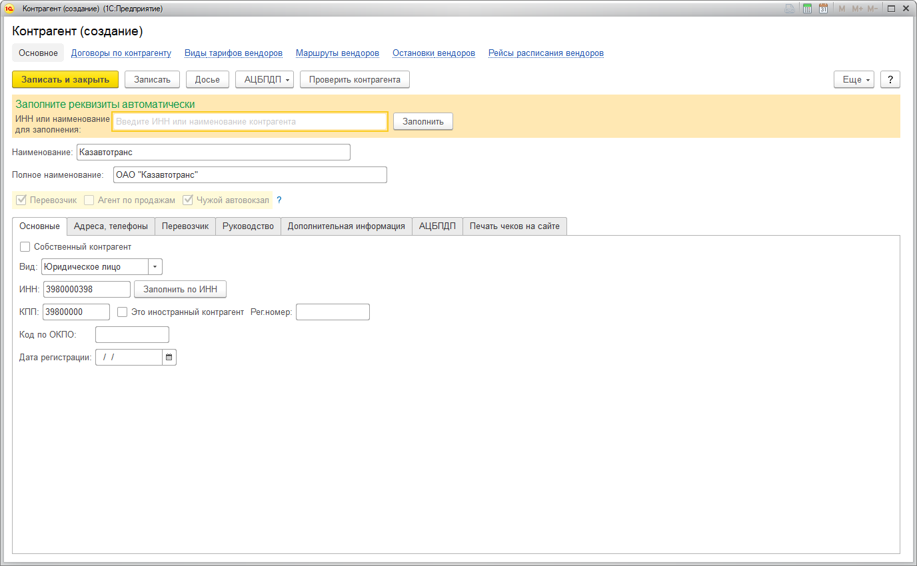This screenshot has height=566, width=917.
Task: Expand the Вид dropdown list
Action: point(155,267)
